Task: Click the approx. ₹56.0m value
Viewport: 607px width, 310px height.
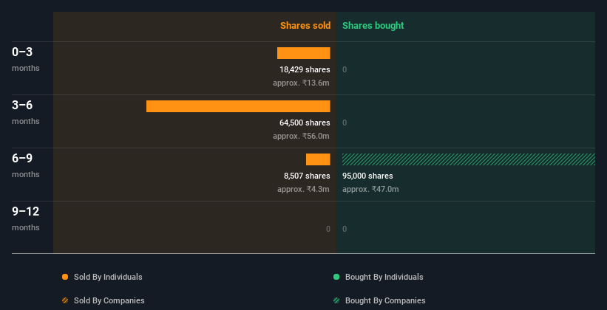Action: (x=301, y=136)
